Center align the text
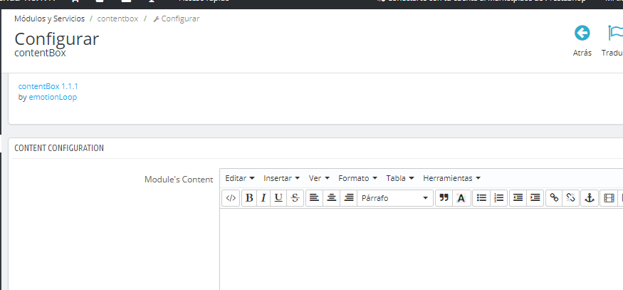Image resolution: width=623 pixels, height=290 pixels. coord(331,198)
